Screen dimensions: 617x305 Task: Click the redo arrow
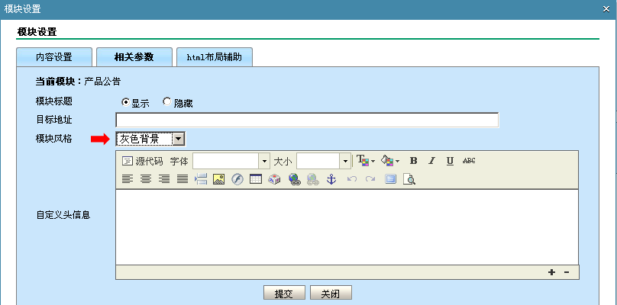coord(370,179)
